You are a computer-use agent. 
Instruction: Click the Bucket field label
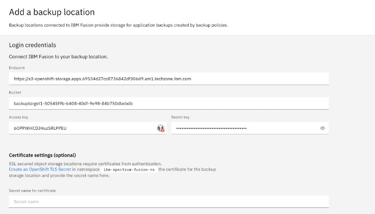click(15, 93)
